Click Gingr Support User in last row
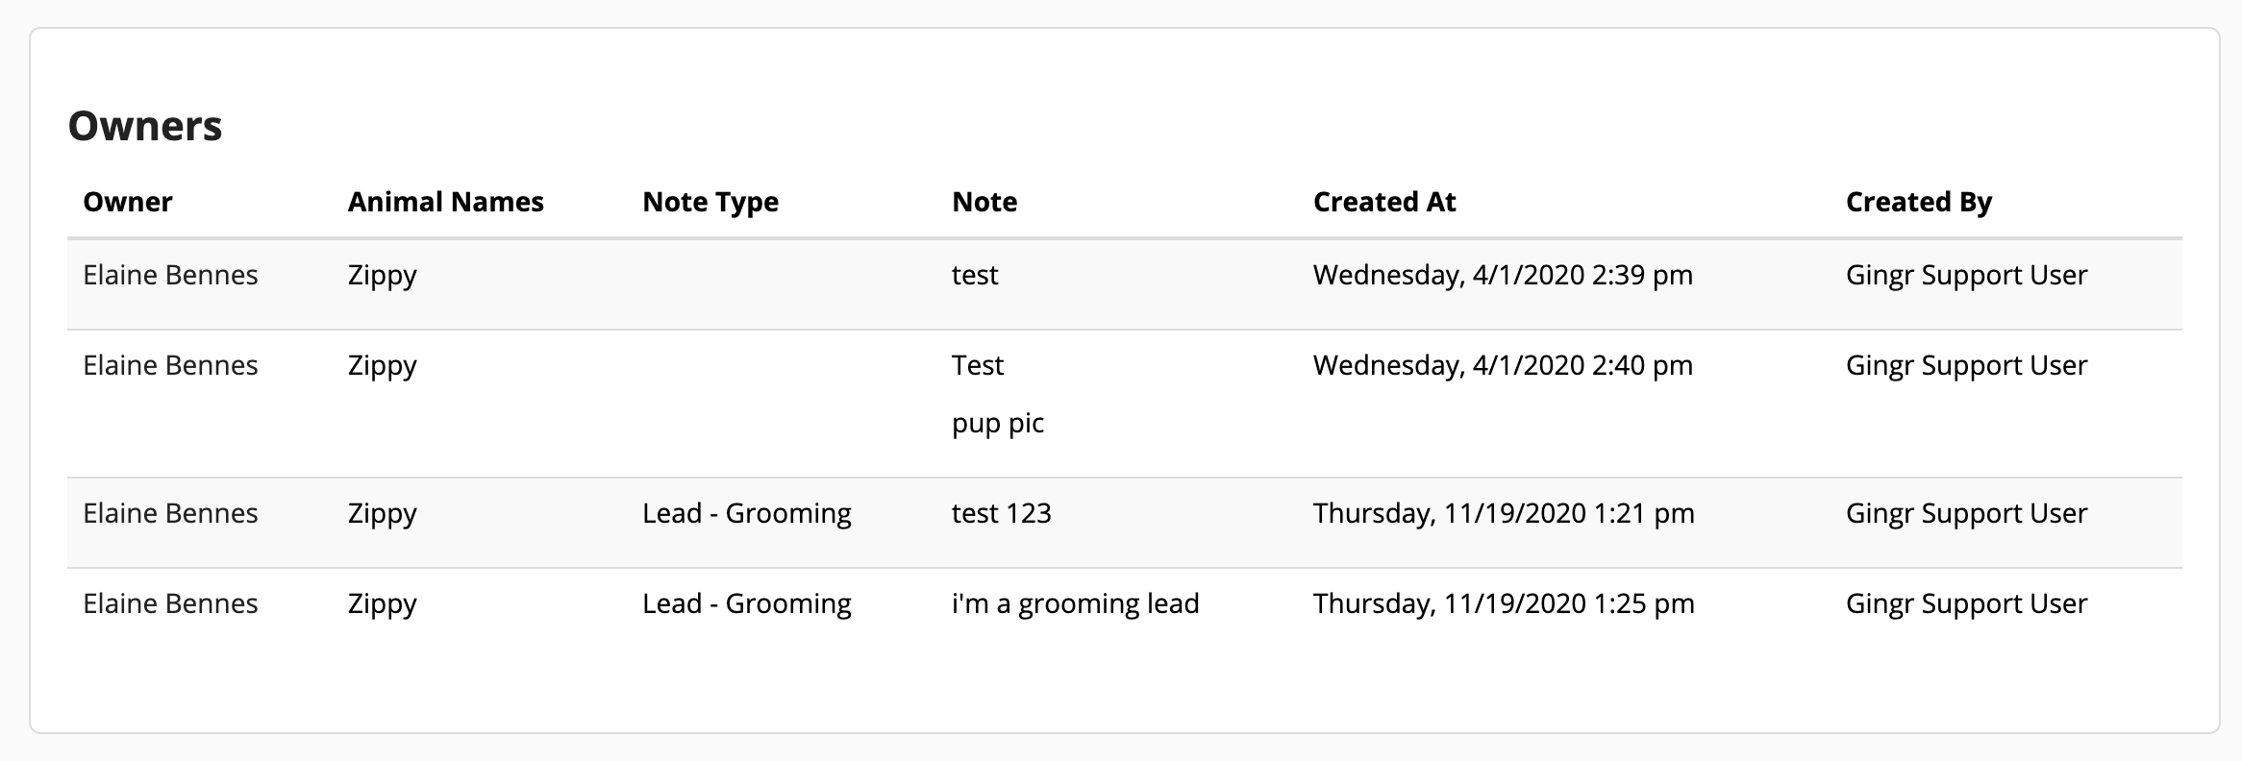Screen dimensions: 2242x761 (x=1966, y=603)
